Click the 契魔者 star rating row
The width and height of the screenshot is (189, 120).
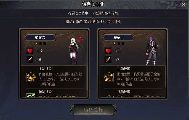(x=41, y=43)
